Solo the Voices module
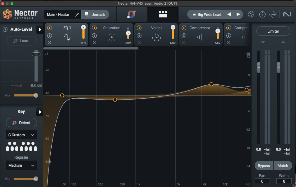Image resolution: width=296 pixels, height=187 pixels. click(139, 35)
